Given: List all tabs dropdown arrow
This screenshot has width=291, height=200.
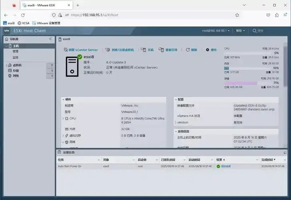Looking at the screenshot, I should [244, 5].
